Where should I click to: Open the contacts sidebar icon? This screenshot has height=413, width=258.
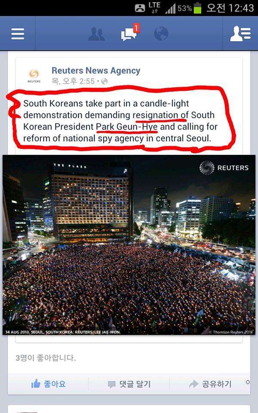click(x=240, y=34)
